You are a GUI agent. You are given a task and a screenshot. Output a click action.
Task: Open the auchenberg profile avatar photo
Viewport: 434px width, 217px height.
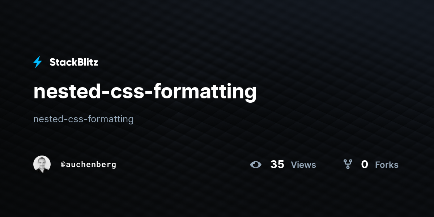click(x=42, y=164)
